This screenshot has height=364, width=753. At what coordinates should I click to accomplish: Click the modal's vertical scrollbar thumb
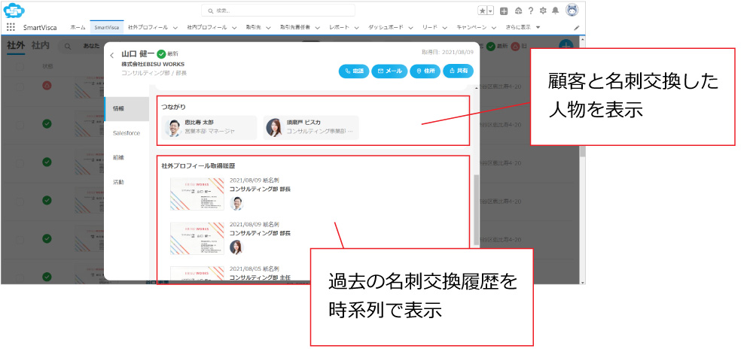476,209
